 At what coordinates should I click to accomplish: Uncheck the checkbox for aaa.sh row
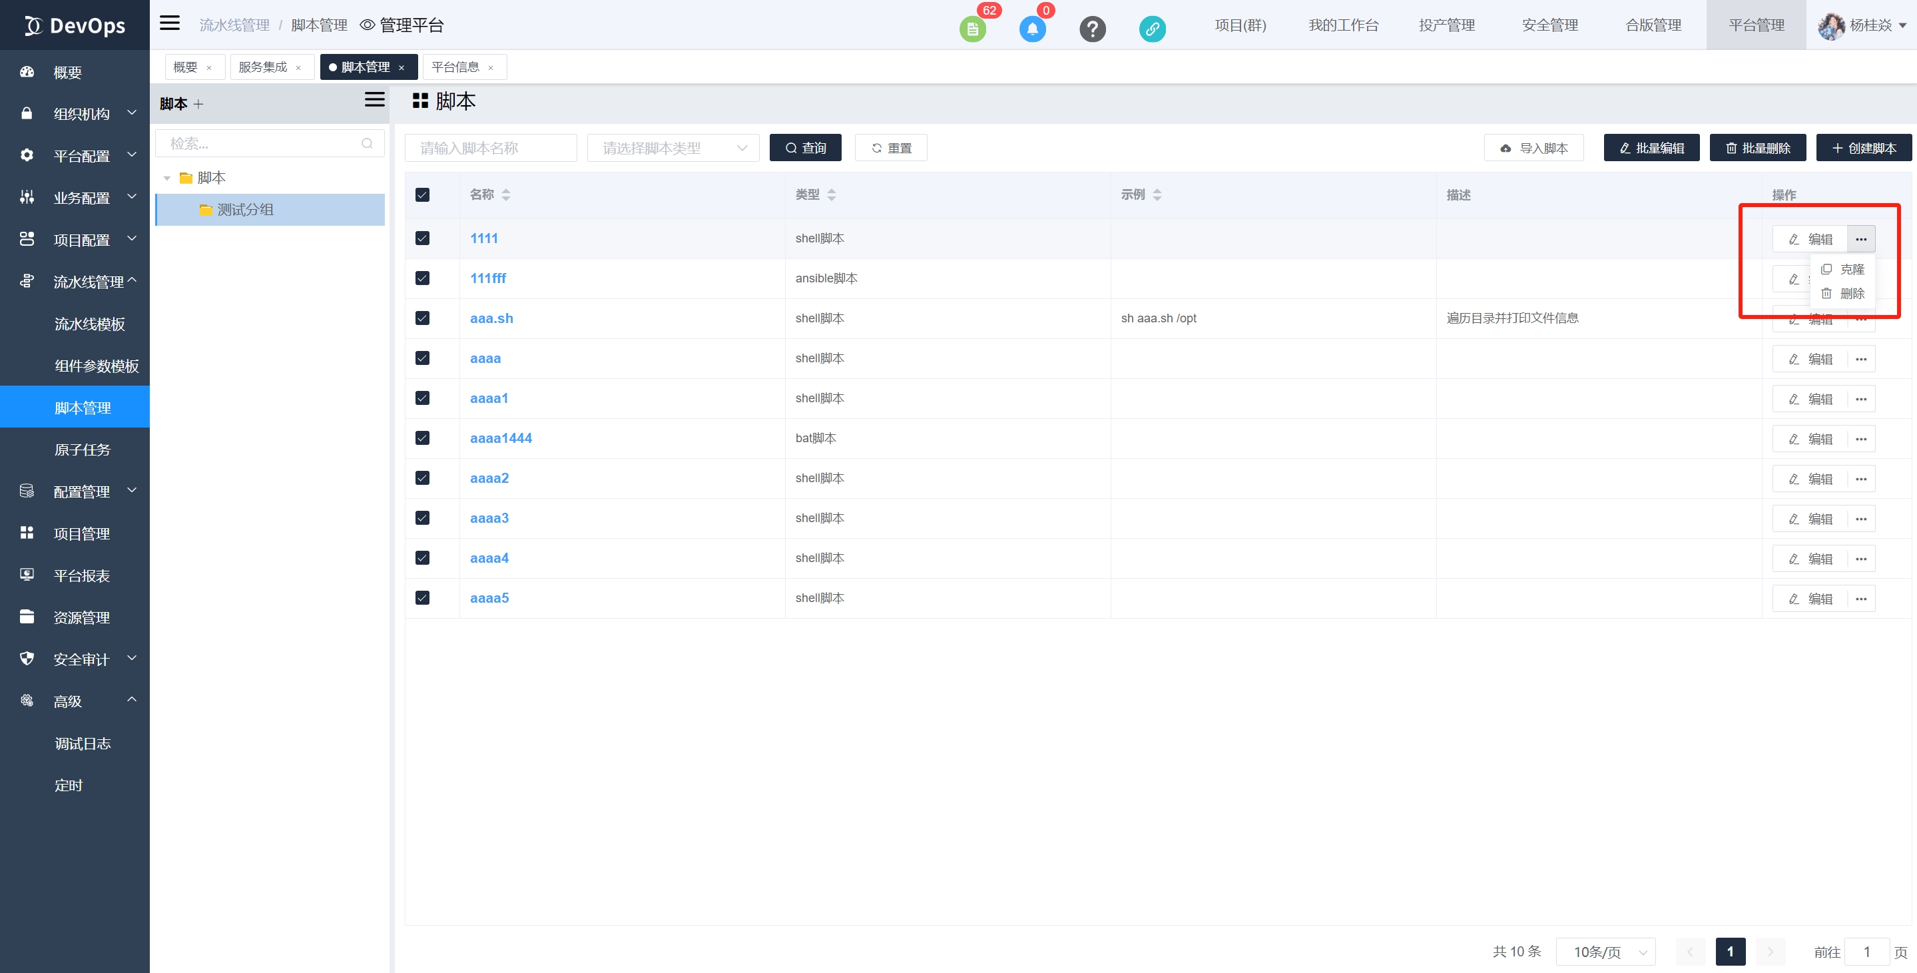point(422,318)
